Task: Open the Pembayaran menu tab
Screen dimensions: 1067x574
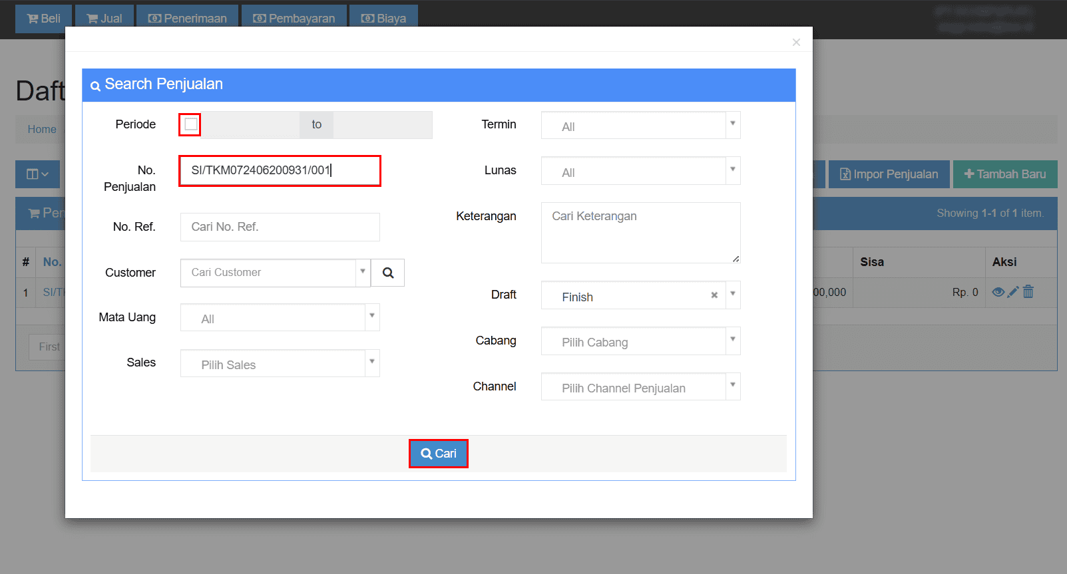Action: click(x=294, y=19)
